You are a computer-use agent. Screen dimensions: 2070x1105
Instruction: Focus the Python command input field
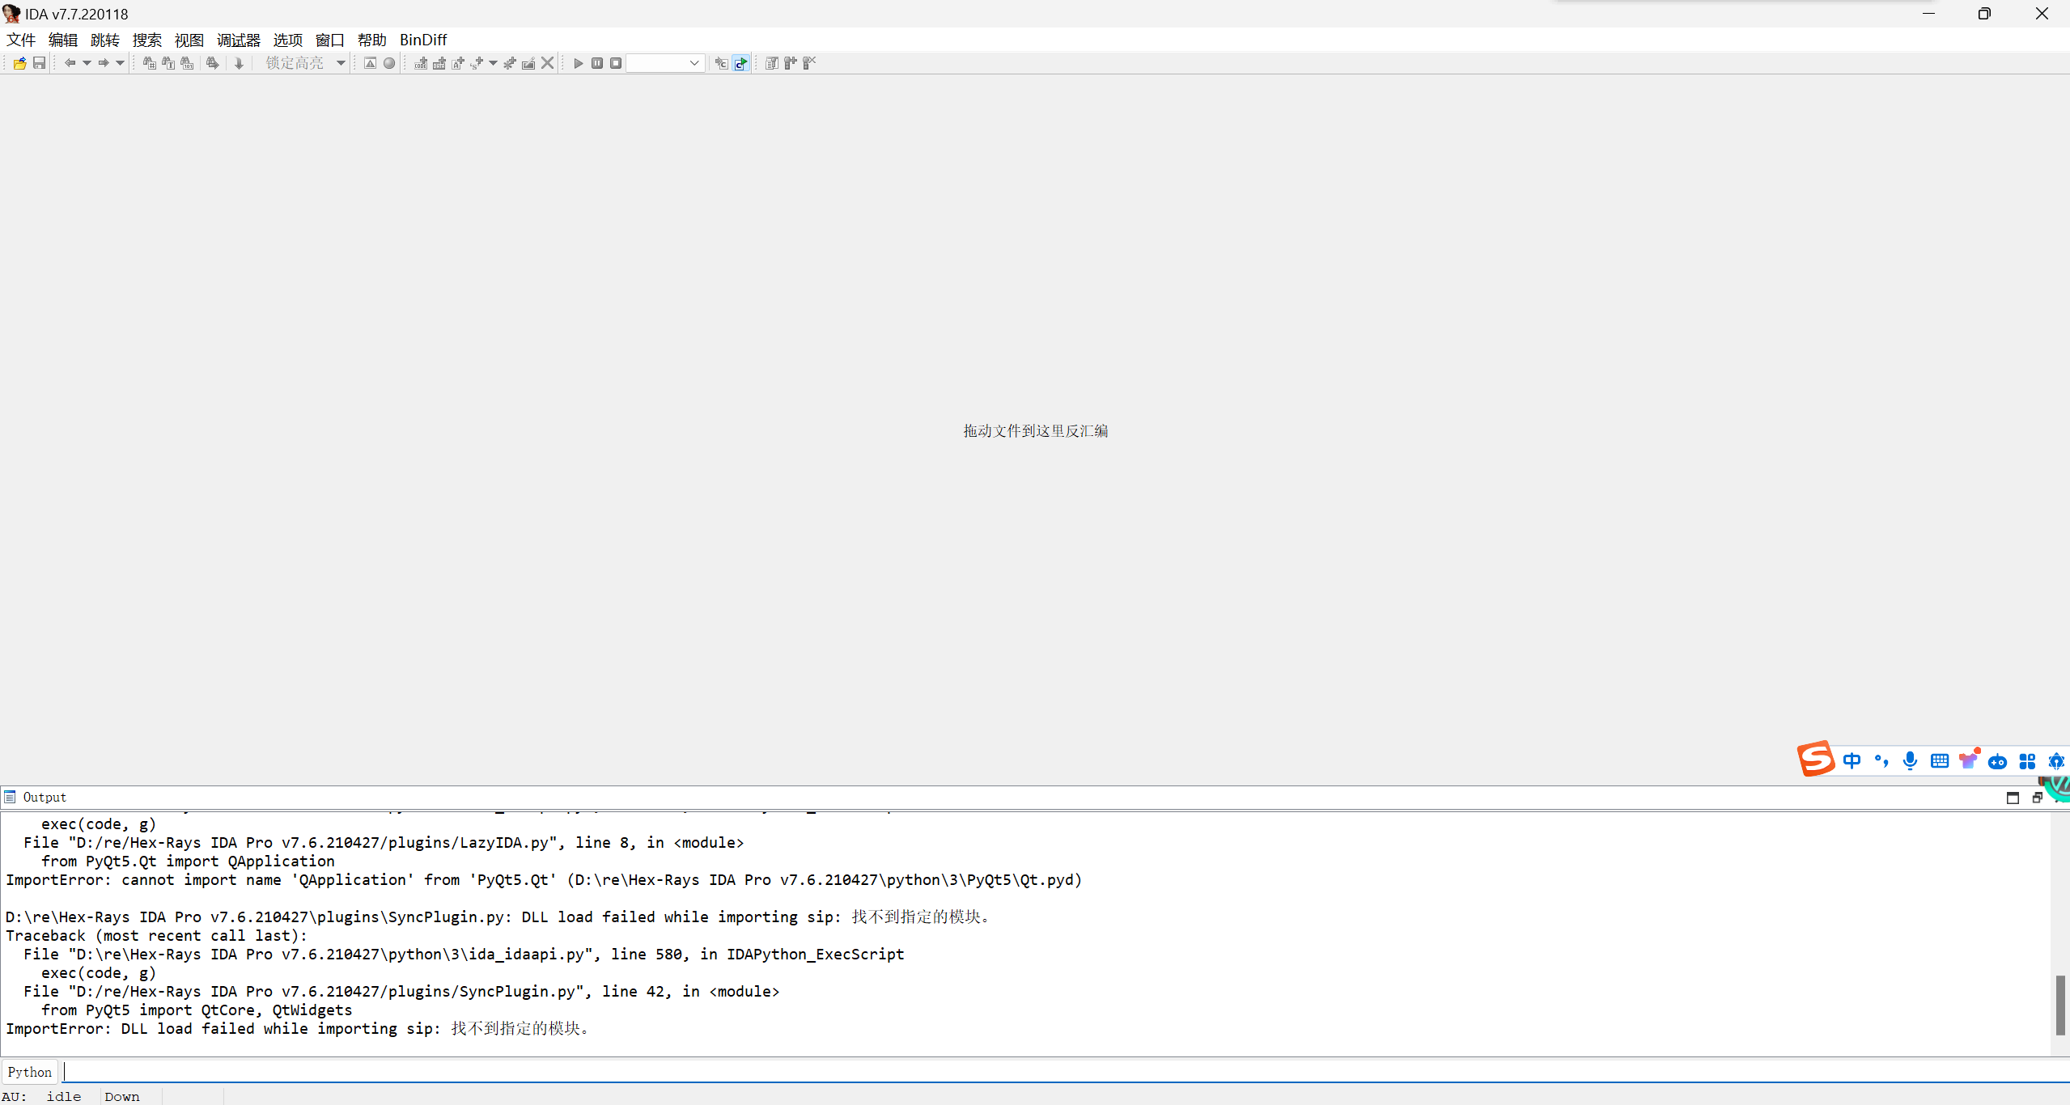tap(1066, 1073)
